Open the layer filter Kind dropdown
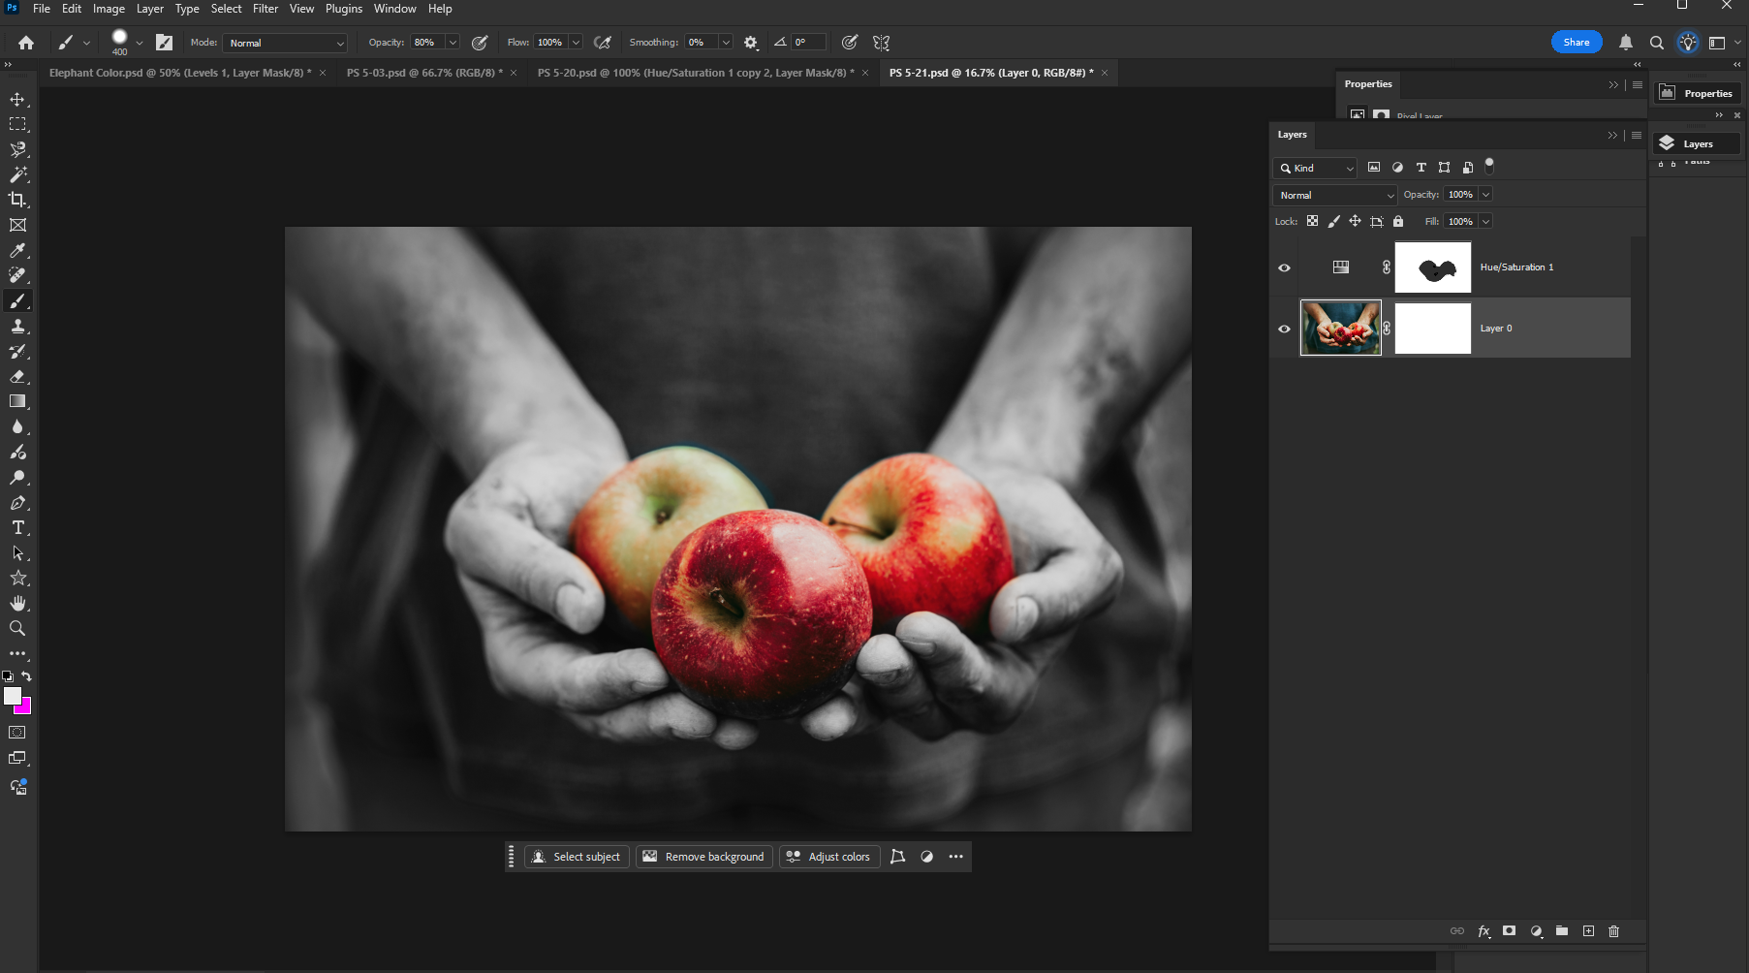The width and height of the screenshot is (1749, 973). [1314, 168]
